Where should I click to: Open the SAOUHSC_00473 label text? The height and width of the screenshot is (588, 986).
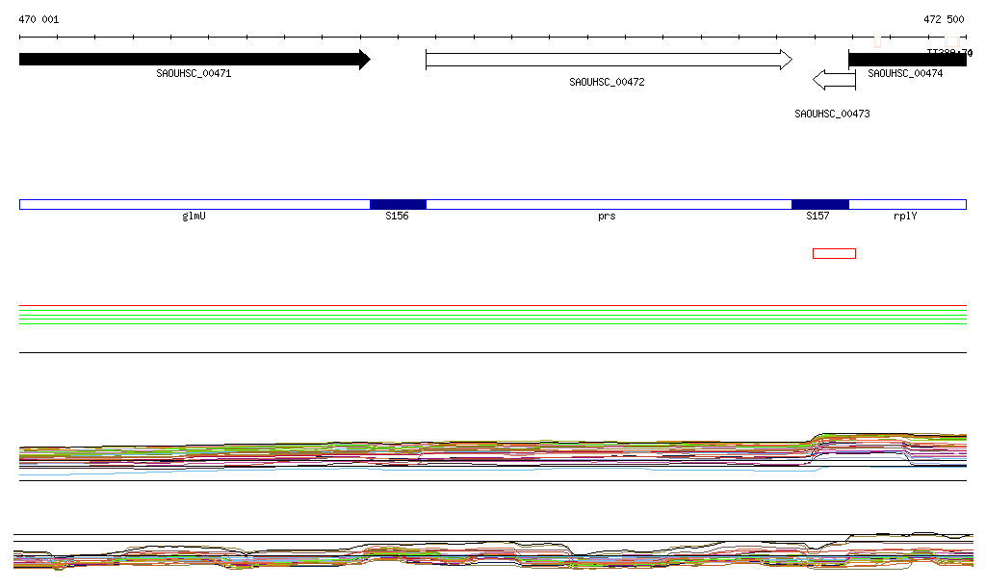(x=832, y=114)
